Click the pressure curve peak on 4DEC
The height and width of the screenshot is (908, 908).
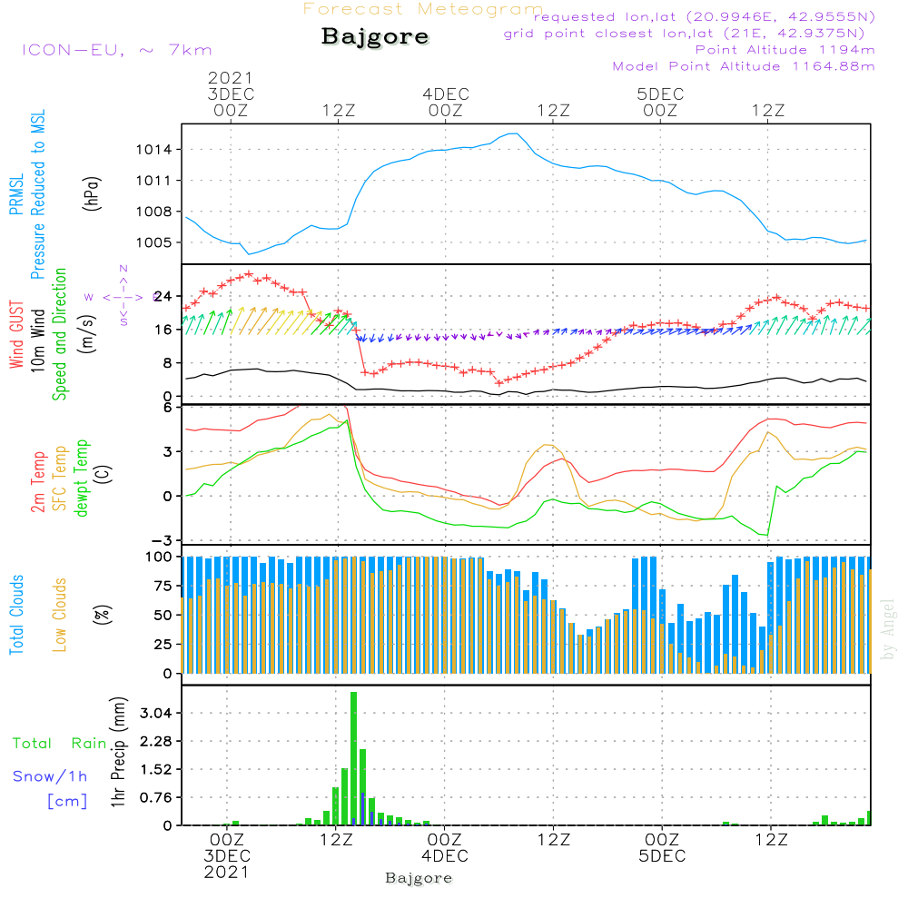pos(513,133)
